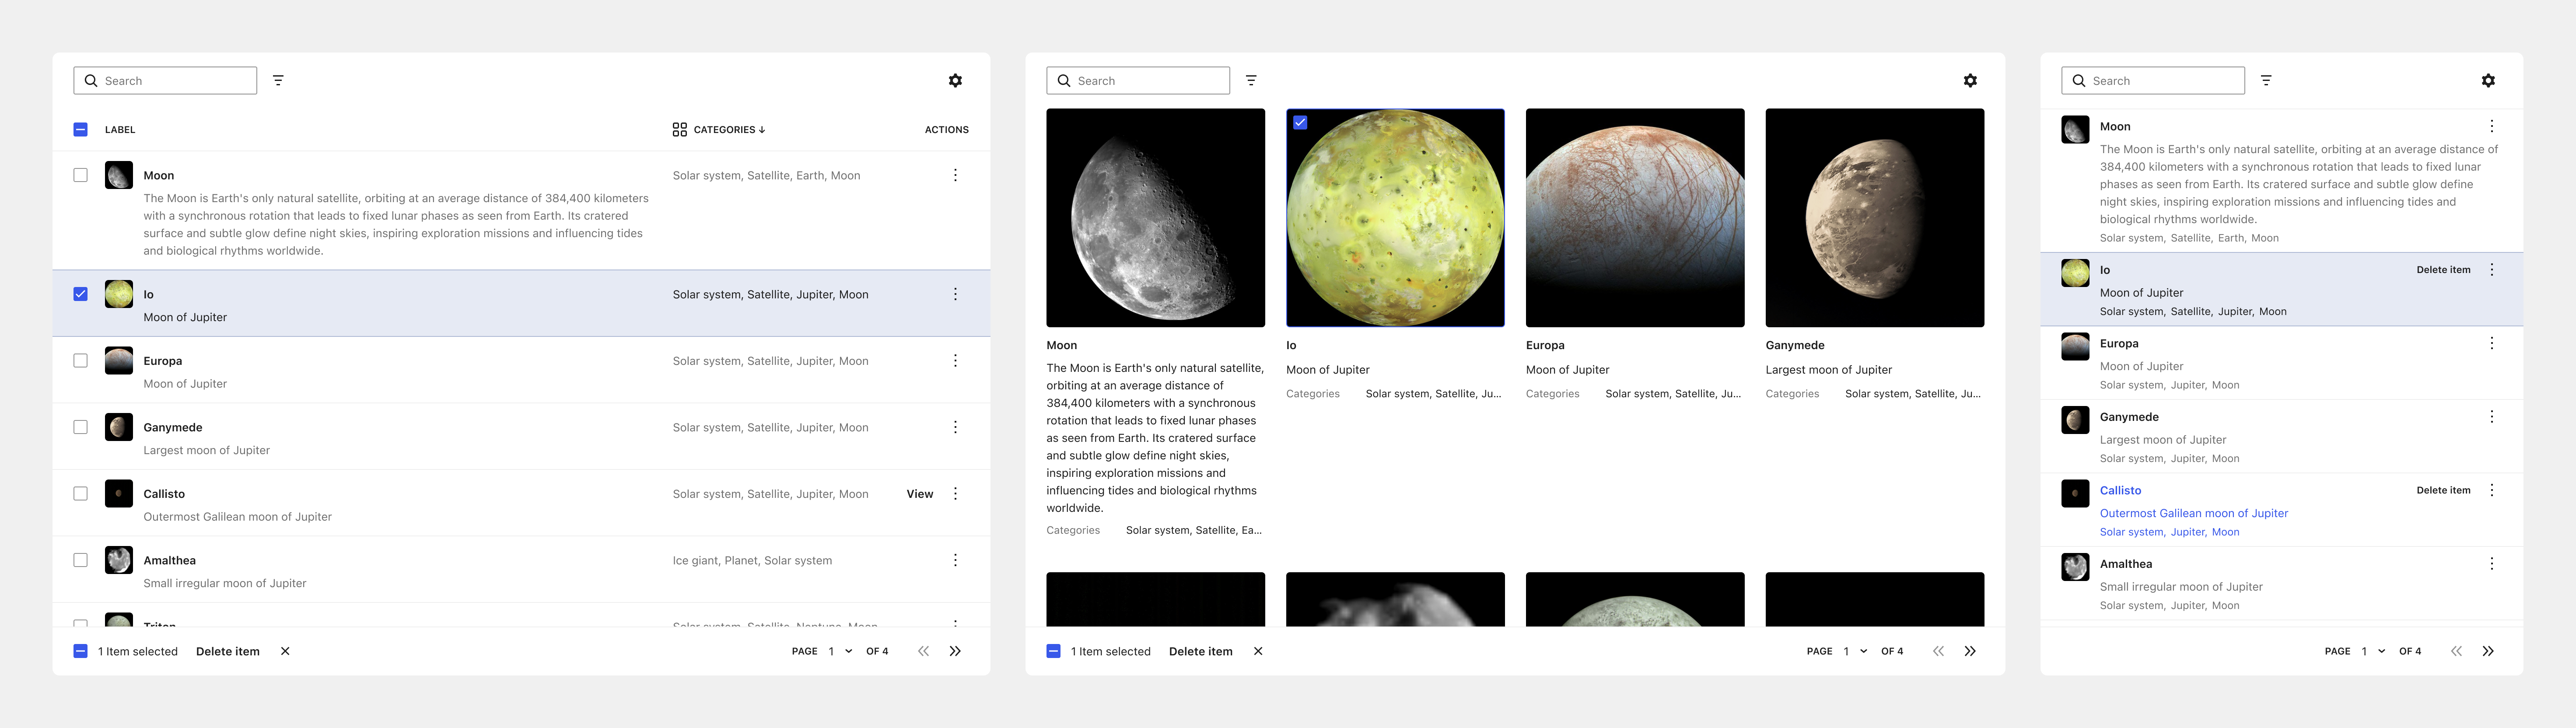Open the more-actions dots for Moon table row
Screen dimensions: 2576x728
tap(955, 175)
